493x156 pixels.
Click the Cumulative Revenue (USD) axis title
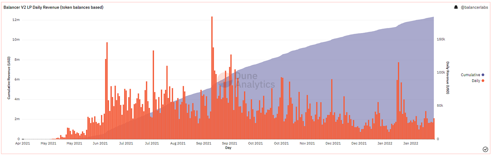coord(9,78)
